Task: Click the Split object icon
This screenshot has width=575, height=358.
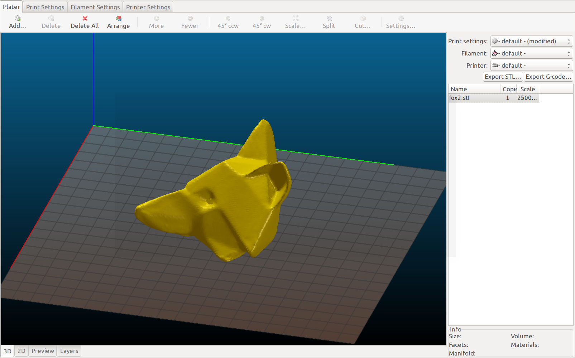Action: pyautogui.click(x=329, y=19)
